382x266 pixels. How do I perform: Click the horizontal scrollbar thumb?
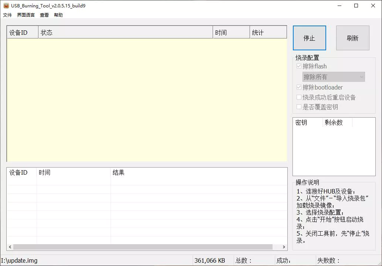(143, 247)
